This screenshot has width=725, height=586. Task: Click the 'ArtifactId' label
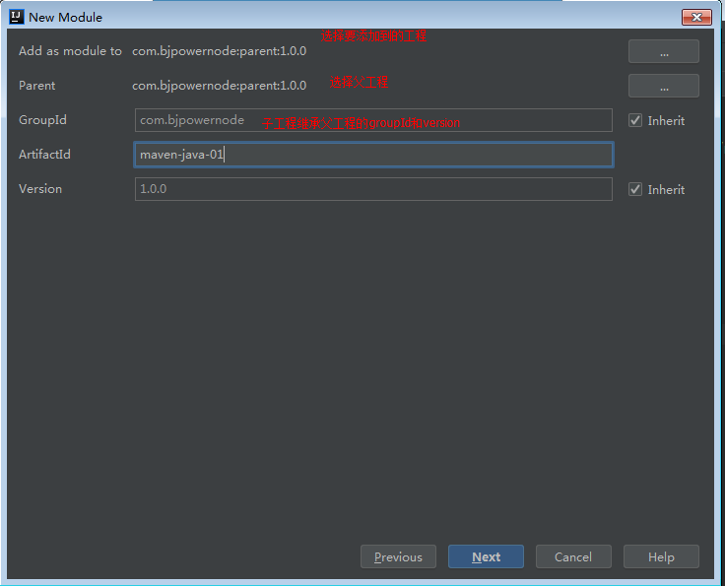tap(45, 155)
